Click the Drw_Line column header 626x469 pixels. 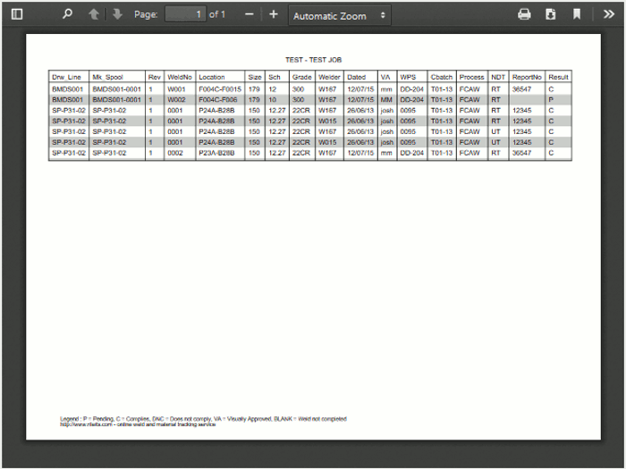click(x=68, y=78)
